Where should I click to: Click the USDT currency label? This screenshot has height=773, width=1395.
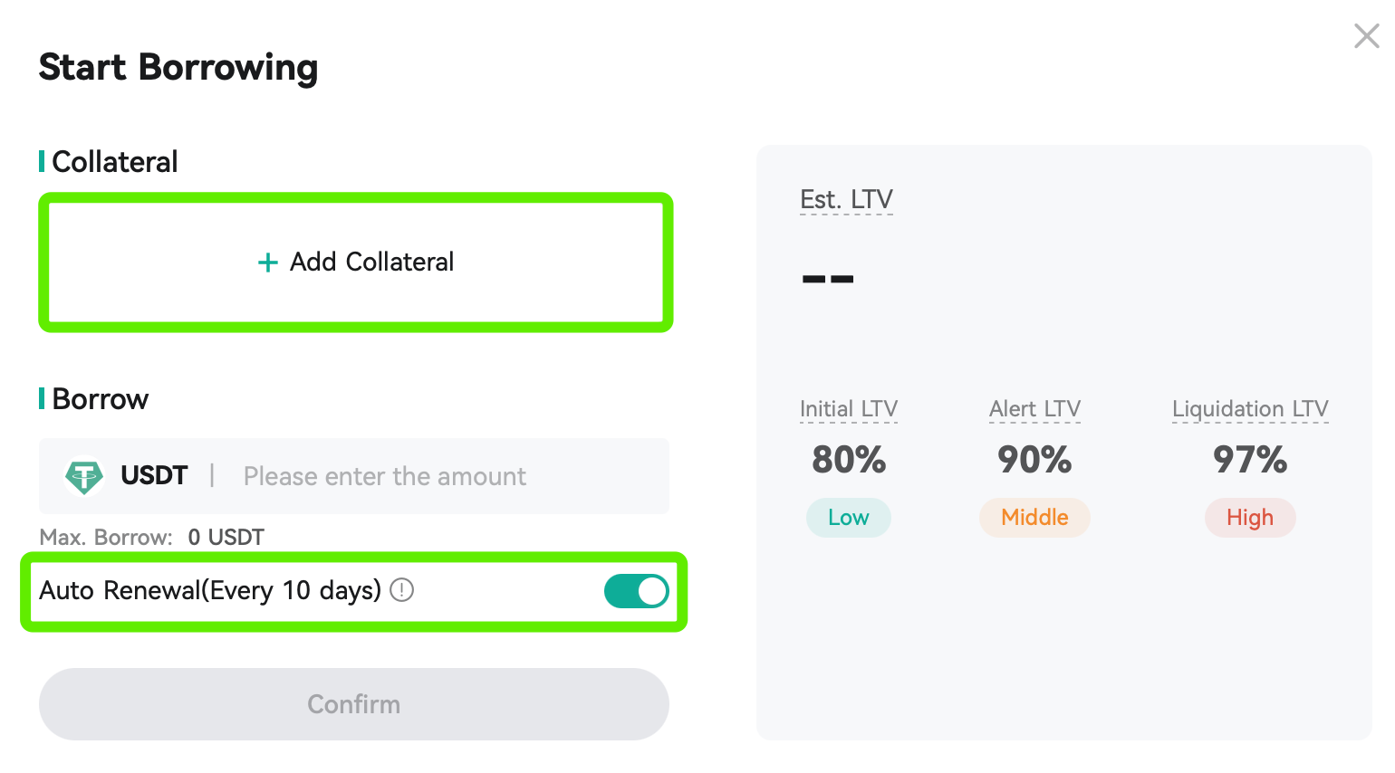coord(154,476)
